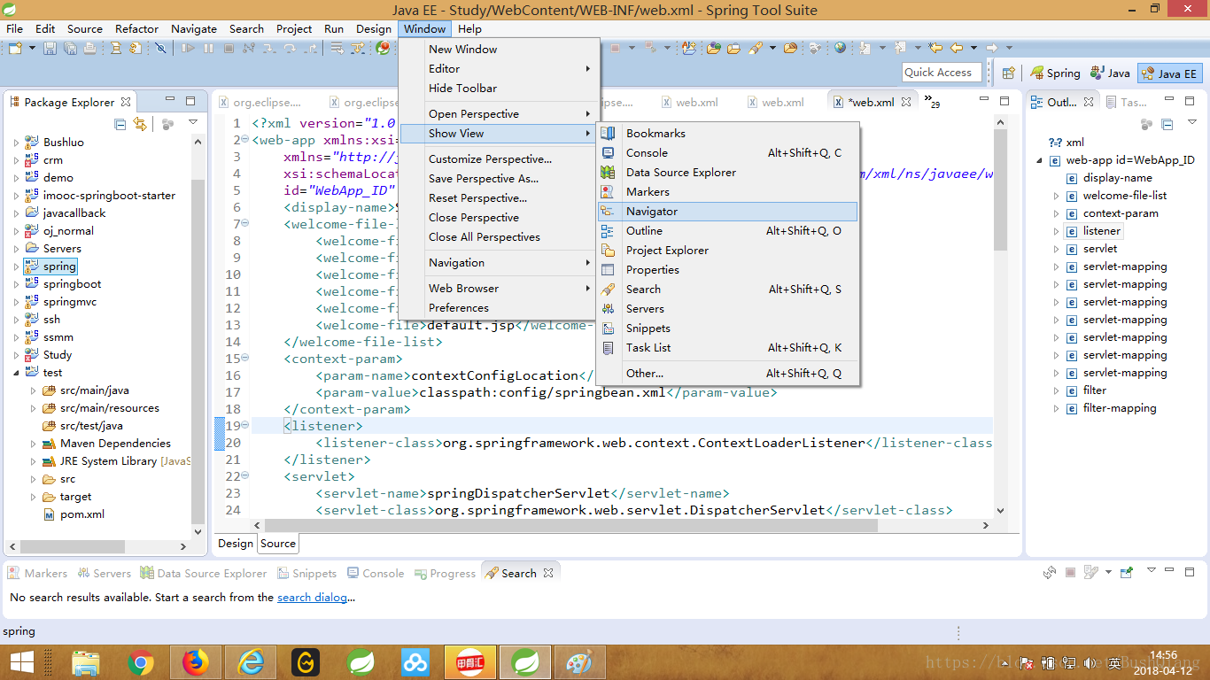1210x680 pixels.
Task: Select the Java EE perspective button
Action: tap(1169, 73)
